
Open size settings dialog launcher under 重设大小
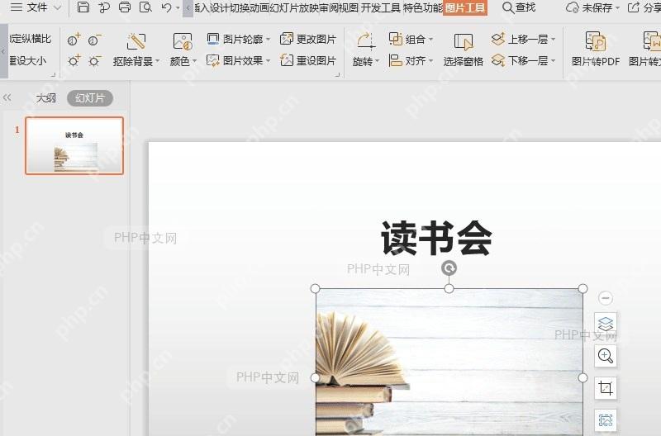(54, 75)
